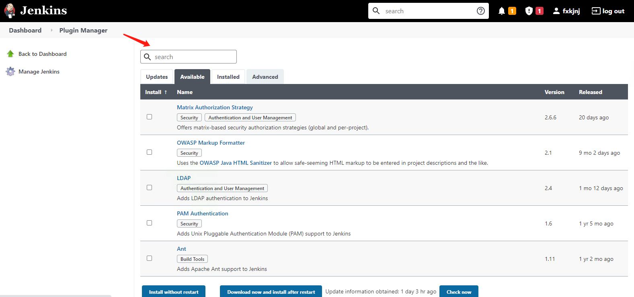Click Install without restart button
Viewport: 634px width, 297px height.
[x=174, y=292]
